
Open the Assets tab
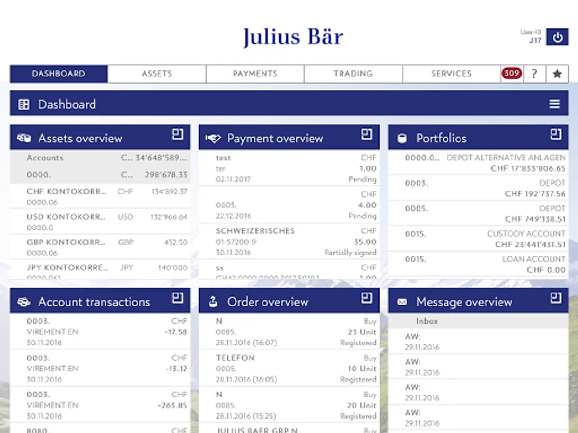(157, 74)
